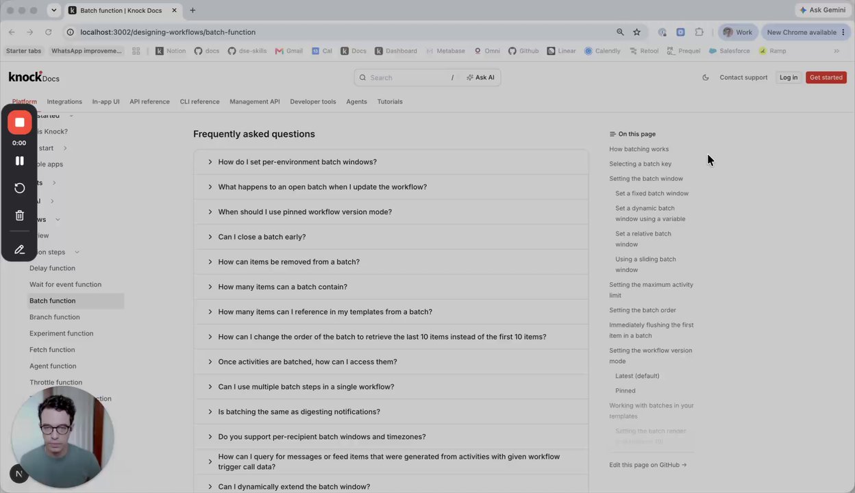Open the Metabase bookmark
855x493 pixels.
(x=445, y=51)
